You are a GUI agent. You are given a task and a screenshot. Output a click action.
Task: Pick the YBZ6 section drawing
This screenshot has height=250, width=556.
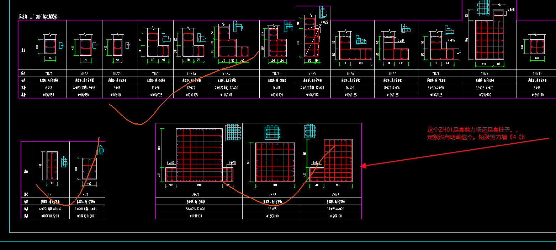355,48
